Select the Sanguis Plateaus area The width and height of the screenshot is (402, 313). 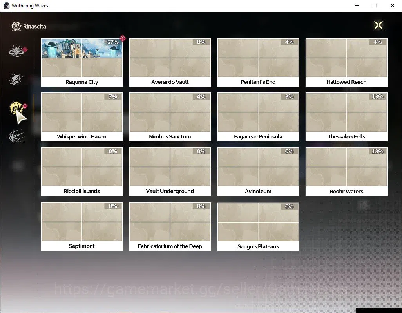click(x=258, y=226)
